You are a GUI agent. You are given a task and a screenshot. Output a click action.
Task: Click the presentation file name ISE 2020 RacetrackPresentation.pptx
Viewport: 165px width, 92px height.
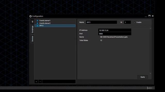[114, 37]
